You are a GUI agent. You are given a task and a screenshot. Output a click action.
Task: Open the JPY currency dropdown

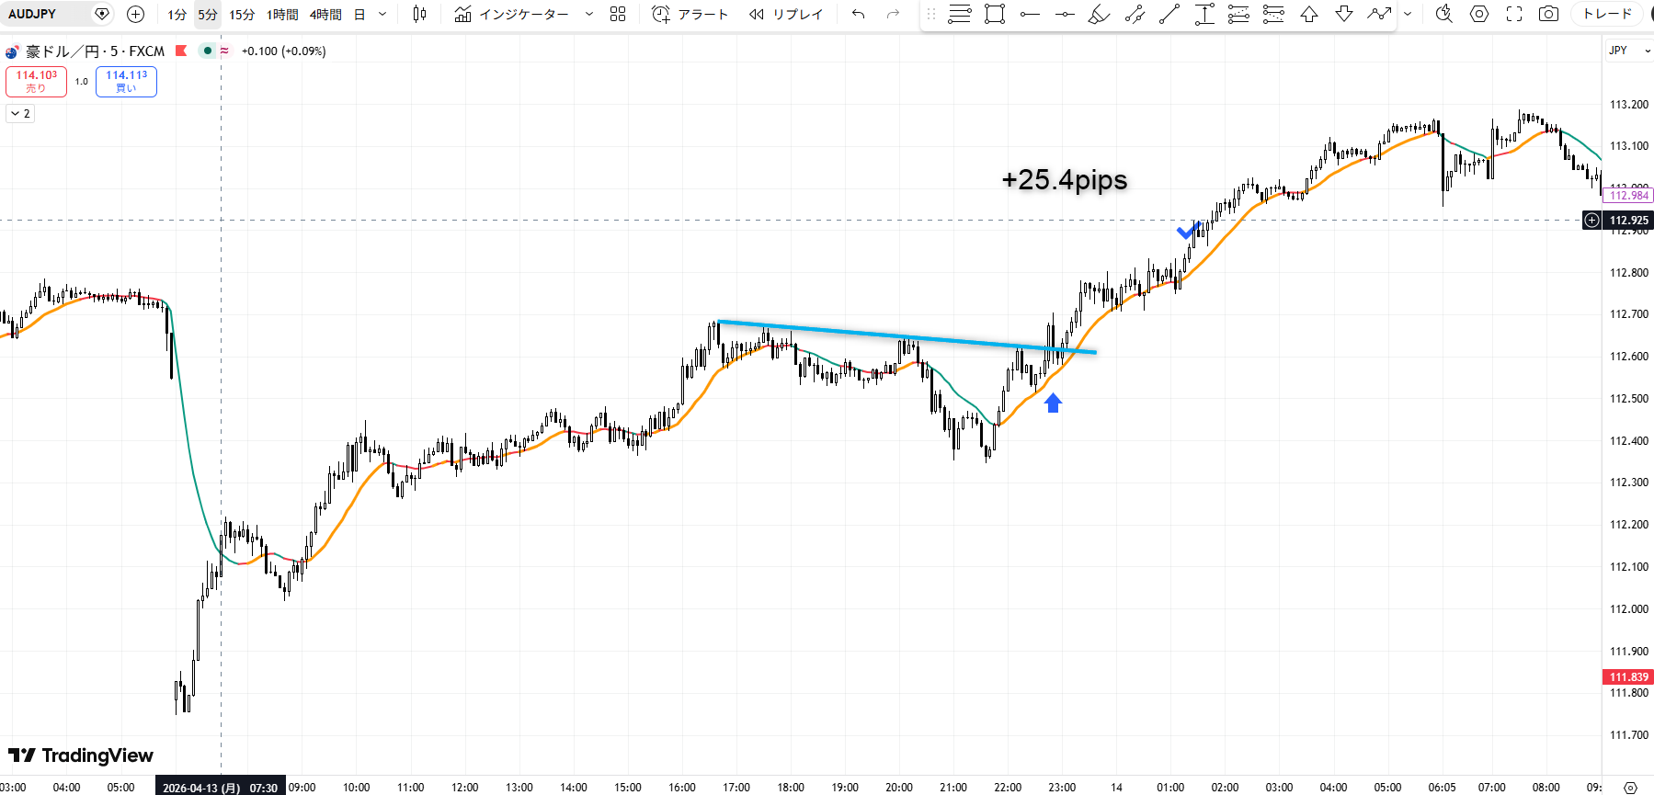pos(1629,51)
